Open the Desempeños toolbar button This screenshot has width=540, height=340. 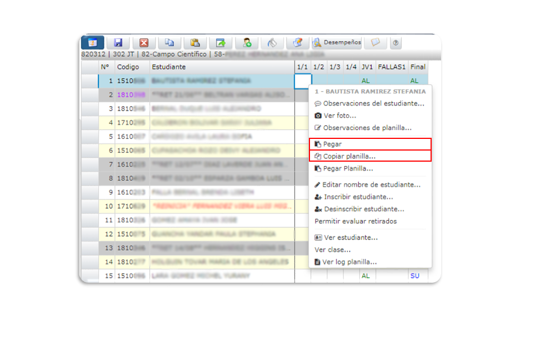(x=337, y=42)
